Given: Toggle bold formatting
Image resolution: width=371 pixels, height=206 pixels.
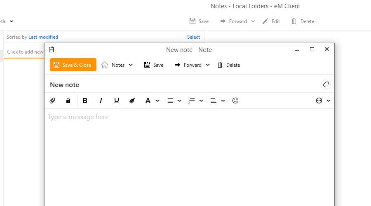Looking at the screenshot, I should click(85, 101).
